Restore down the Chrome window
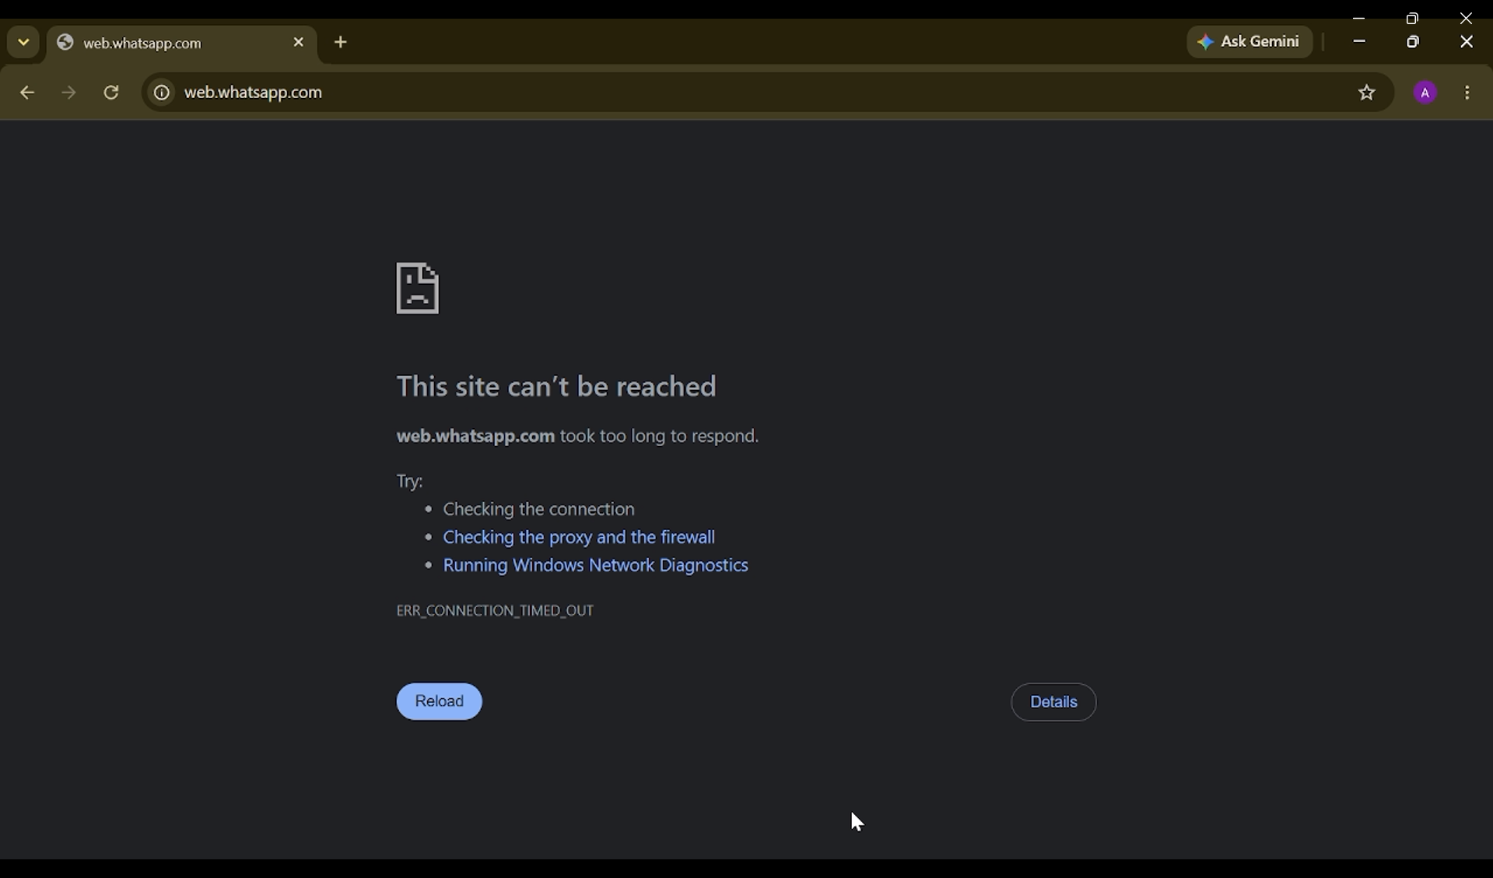The width and height of the screenshot is (1493, 878). tap(1413, 42)
